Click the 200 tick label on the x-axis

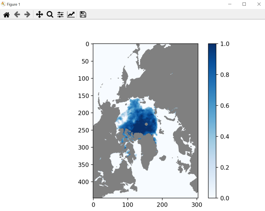(x=162, y=205)
